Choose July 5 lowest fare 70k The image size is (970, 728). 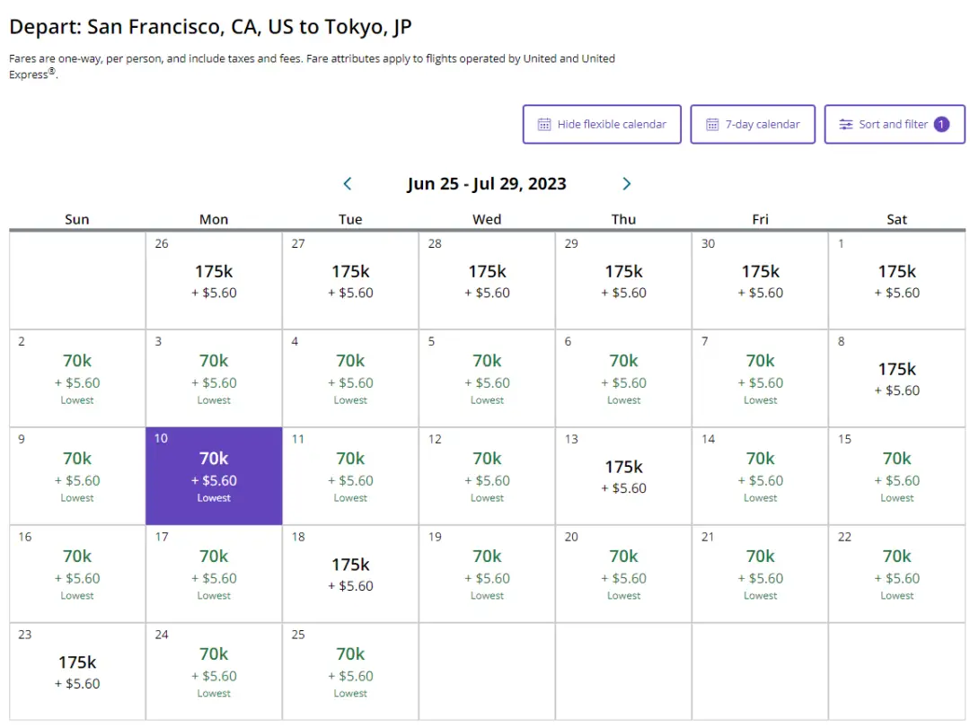click(488, 379)
